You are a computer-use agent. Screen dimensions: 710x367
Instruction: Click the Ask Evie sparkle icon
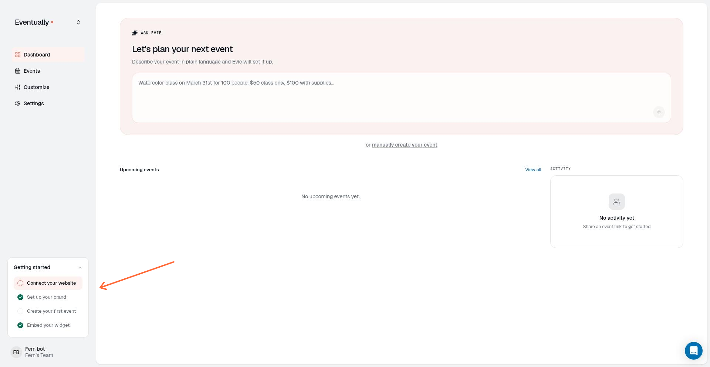tap(135, 33)
